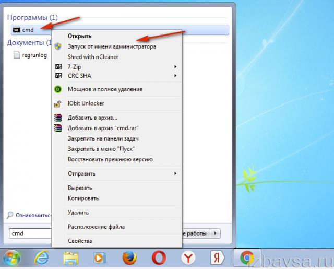Screen dimensions: 334x269
Task: Open the File Explorer taskbar icon
Action: click(70, 257)
